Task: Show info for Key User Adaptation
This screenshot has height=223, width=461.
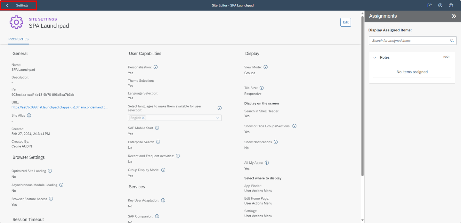Action: pos(163,200)
